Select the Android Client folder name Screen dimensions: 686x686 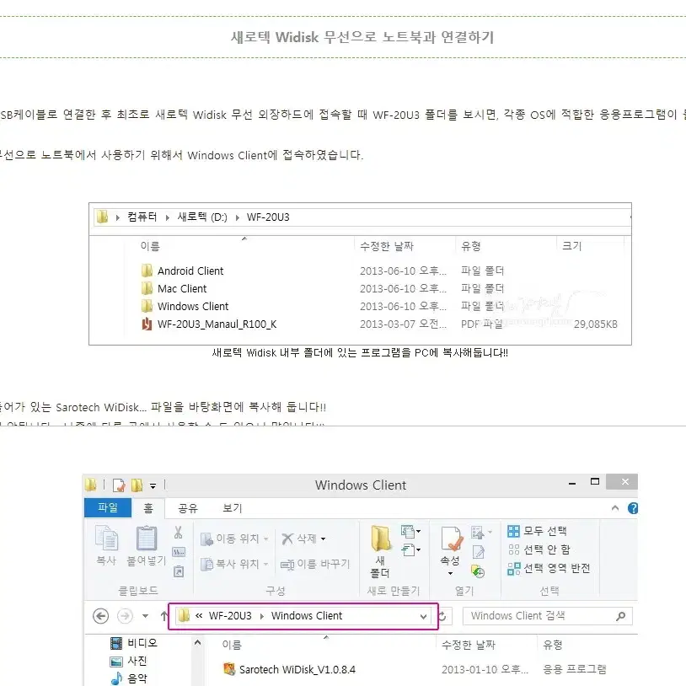pos(190,271)
